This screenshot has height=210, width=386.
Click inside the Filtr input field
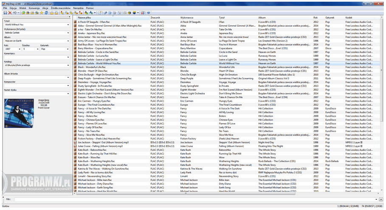tap(196, 199)
